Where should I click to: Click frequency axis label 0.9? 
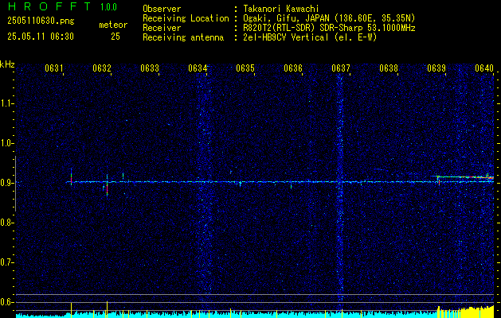pyautogui.click(x=6, y=183)
